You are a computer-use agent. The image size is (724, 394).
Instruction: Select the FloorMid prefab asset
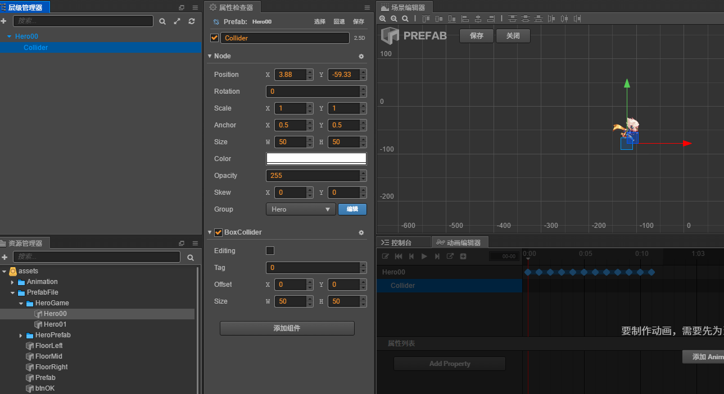[x=49, y=356]
